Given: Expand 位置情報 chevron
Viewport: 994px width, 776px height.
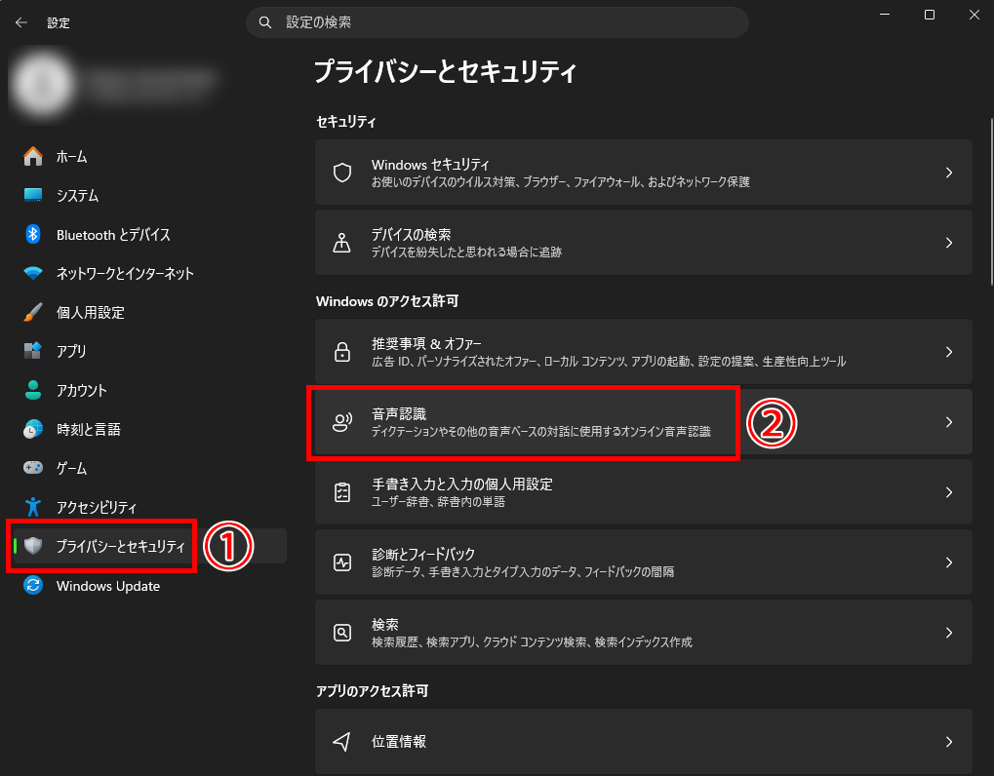Looking at the screenshot, I should (949, 741).
